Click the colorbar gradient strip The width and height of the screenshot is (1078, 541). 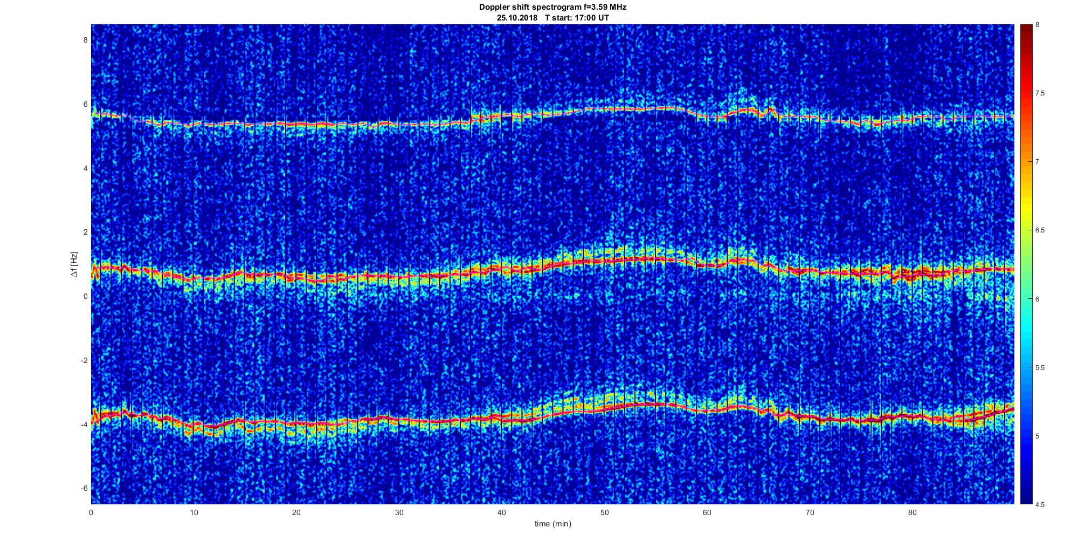point(1026,264)
